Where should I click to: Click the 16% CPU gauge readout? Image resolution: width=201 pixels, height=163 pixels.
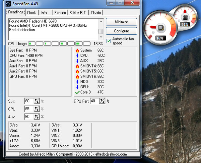coord(160,38)
